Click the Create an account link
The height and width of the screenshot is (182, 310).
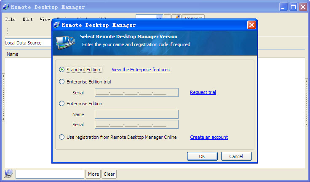(209, 137)
